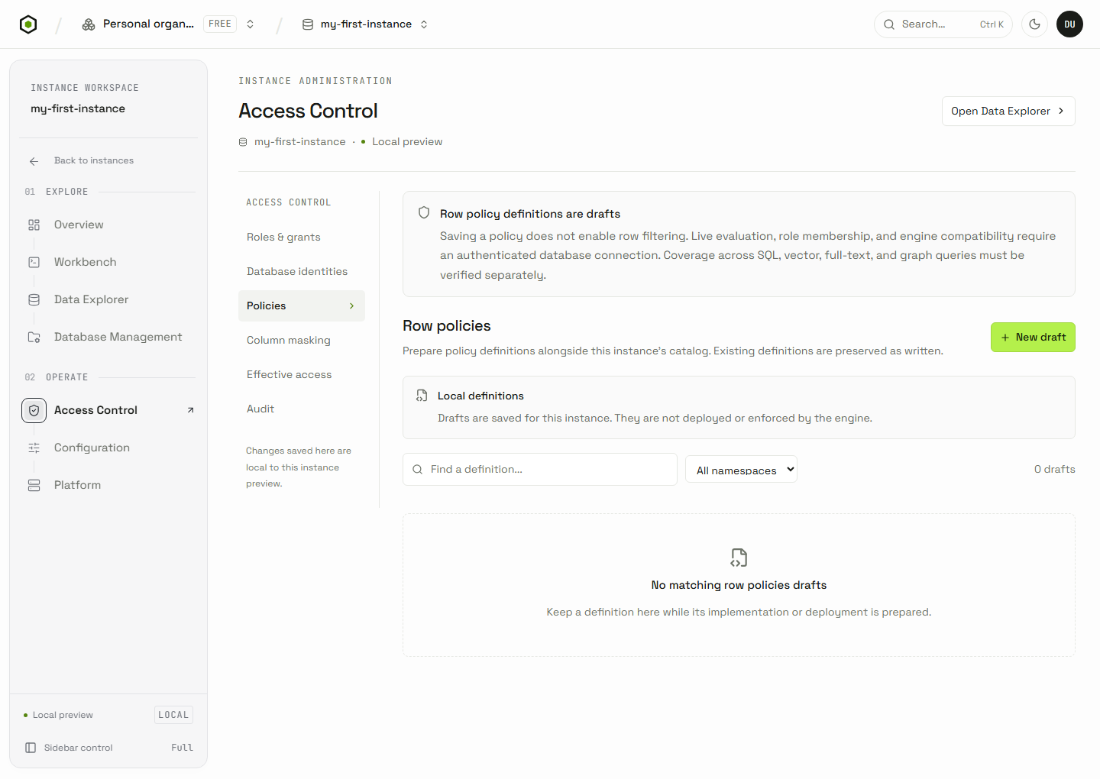Click the Sidebar control panel icon
Screen dimensions: 1100x779
(31, 748)
